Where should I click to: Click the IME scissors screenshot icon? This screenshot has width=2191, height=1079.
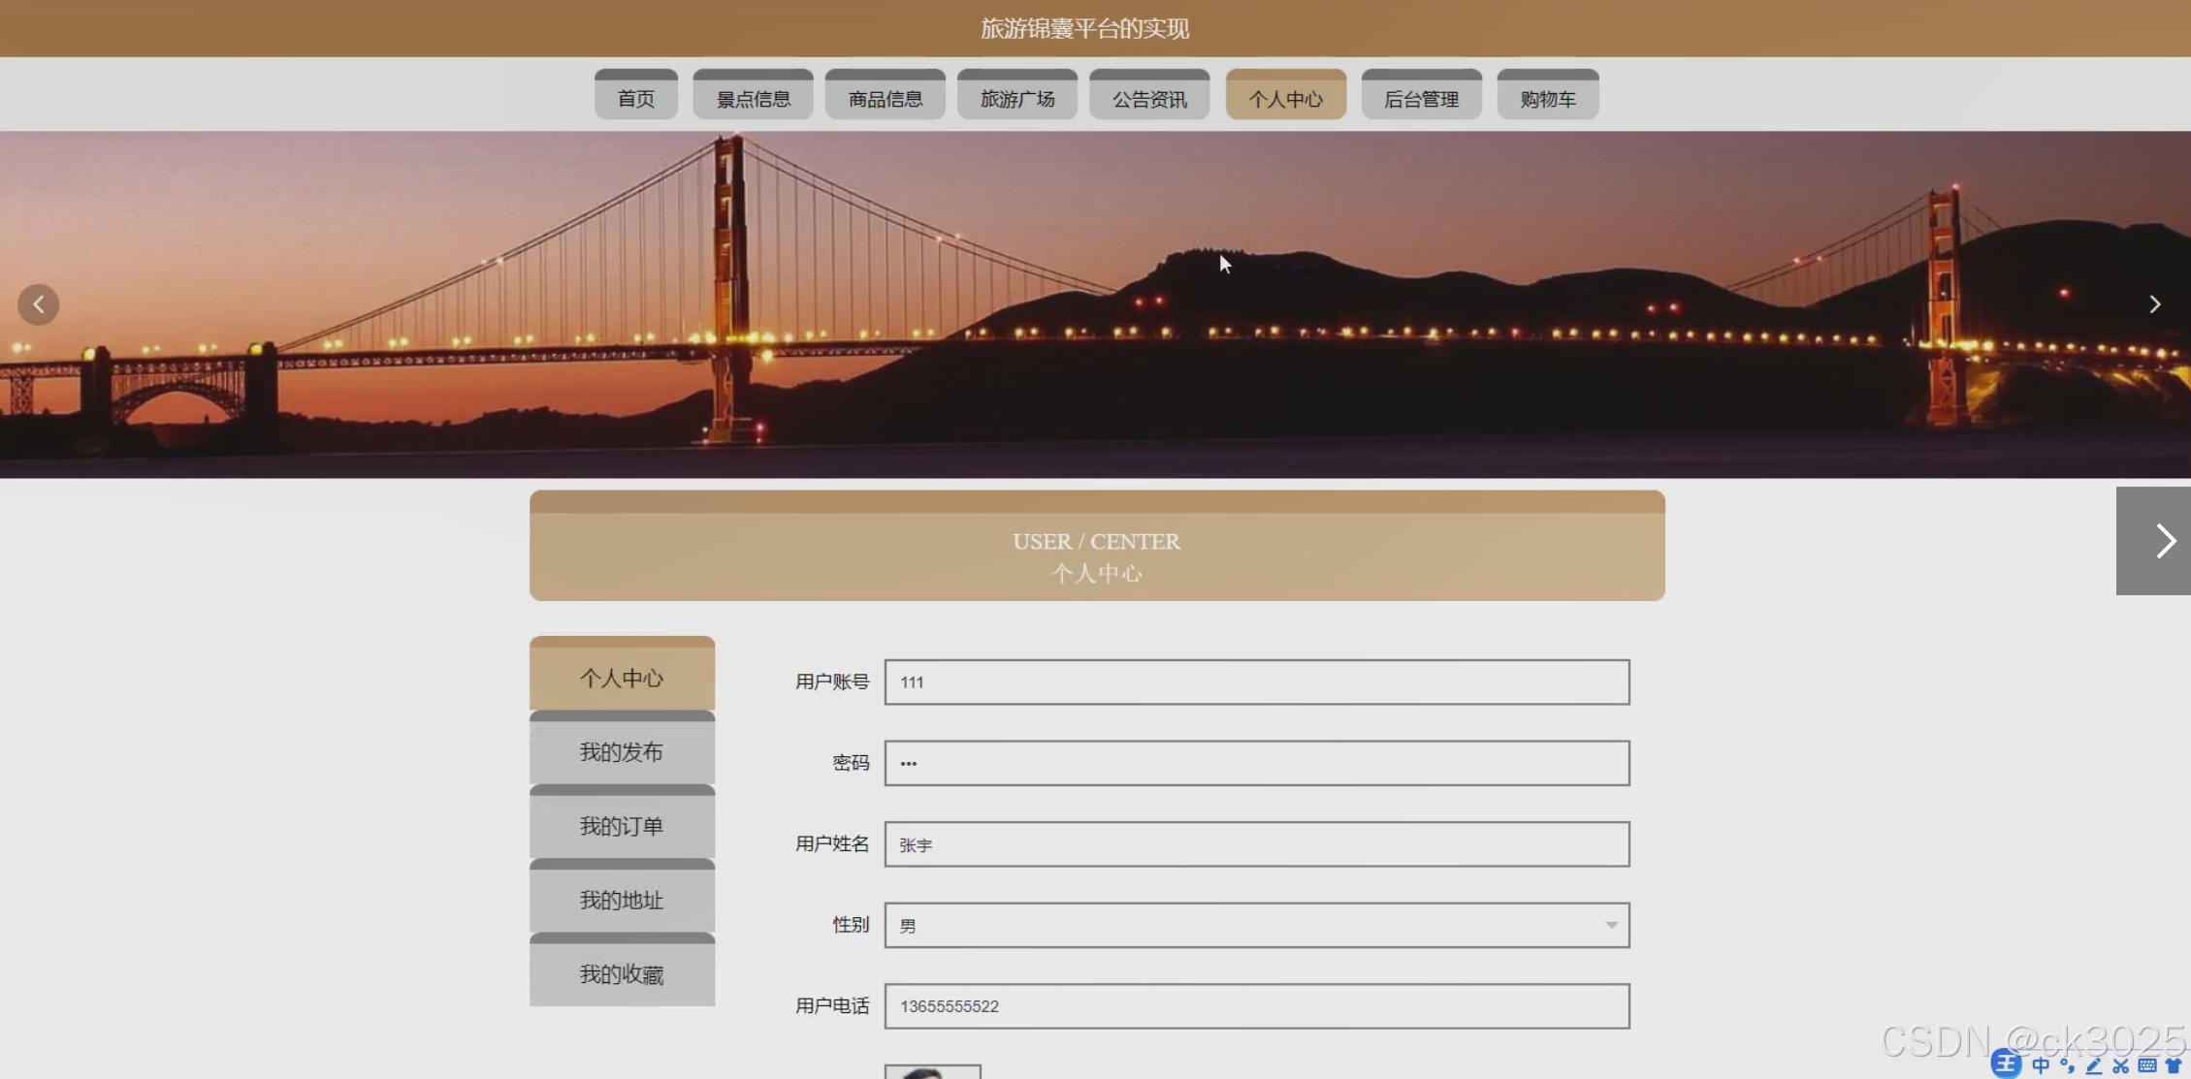(2120, 1065)
